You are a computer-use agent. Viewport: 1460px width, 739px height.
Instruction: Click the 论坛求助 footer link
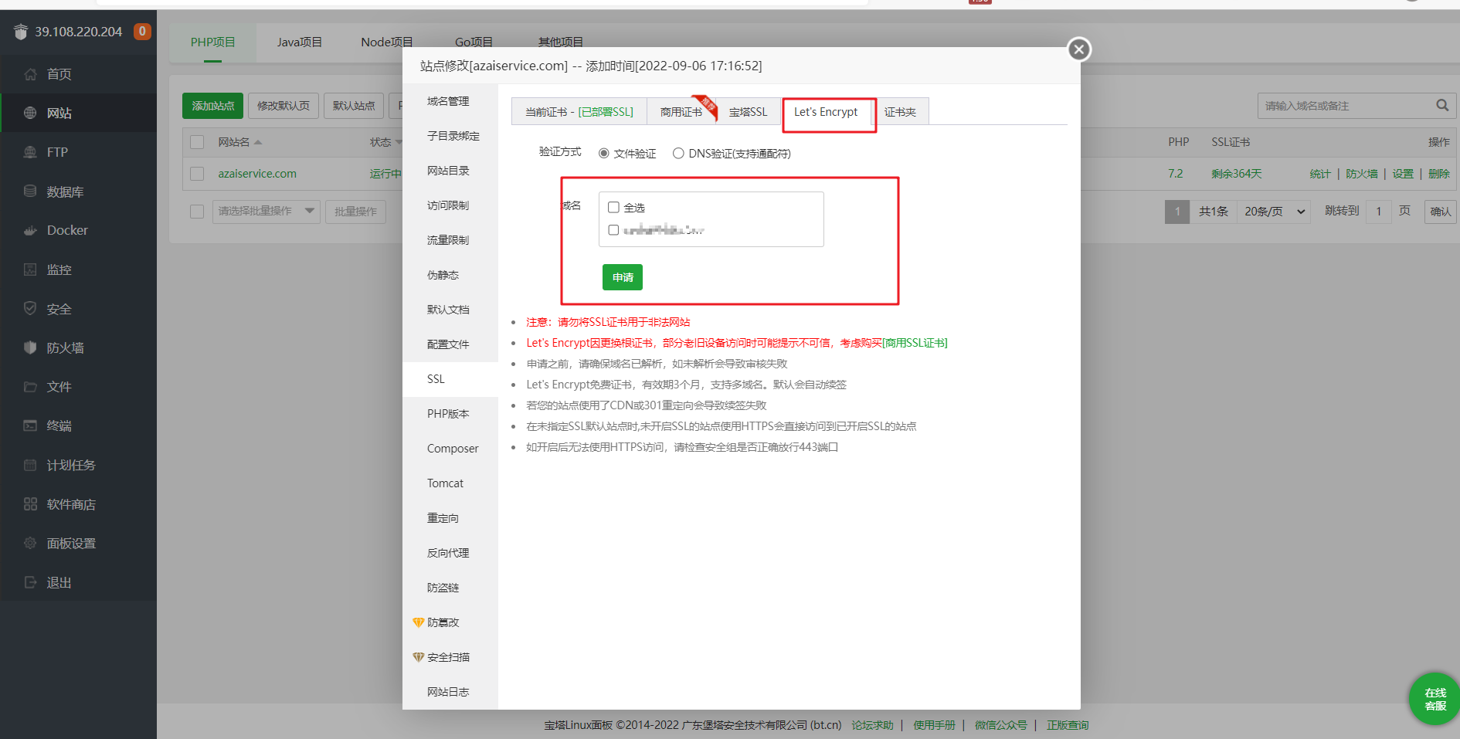[x=872, y=725]
